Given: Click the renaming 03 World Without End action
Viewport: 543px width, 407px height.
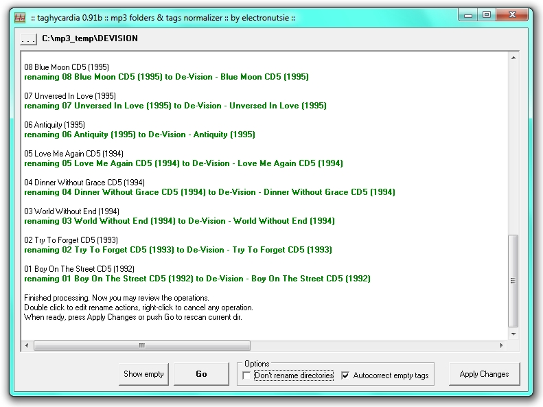Looking at the screenshot, I should click(x=179, y=221).
